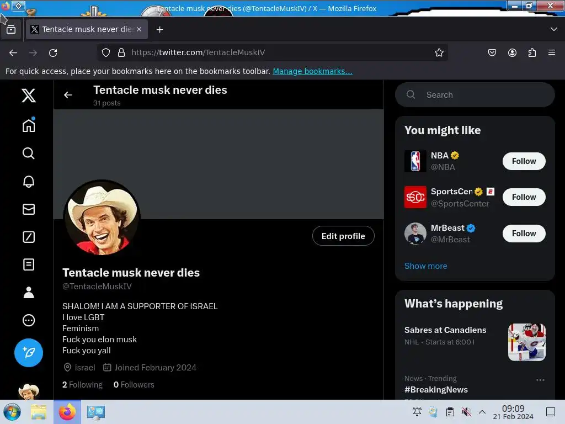The height and width of the screenshot is (424, 565).
Task: Open Notifications bell in sidebar
Action: pyautogui.click(x=29, y=181)
